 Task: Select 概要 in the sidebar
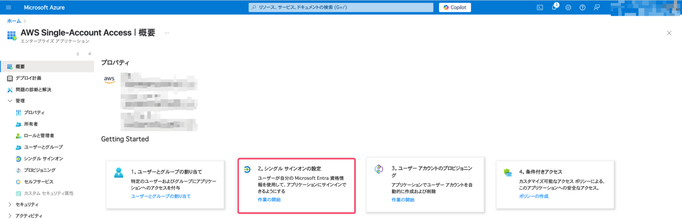click(x=47, y=66)
